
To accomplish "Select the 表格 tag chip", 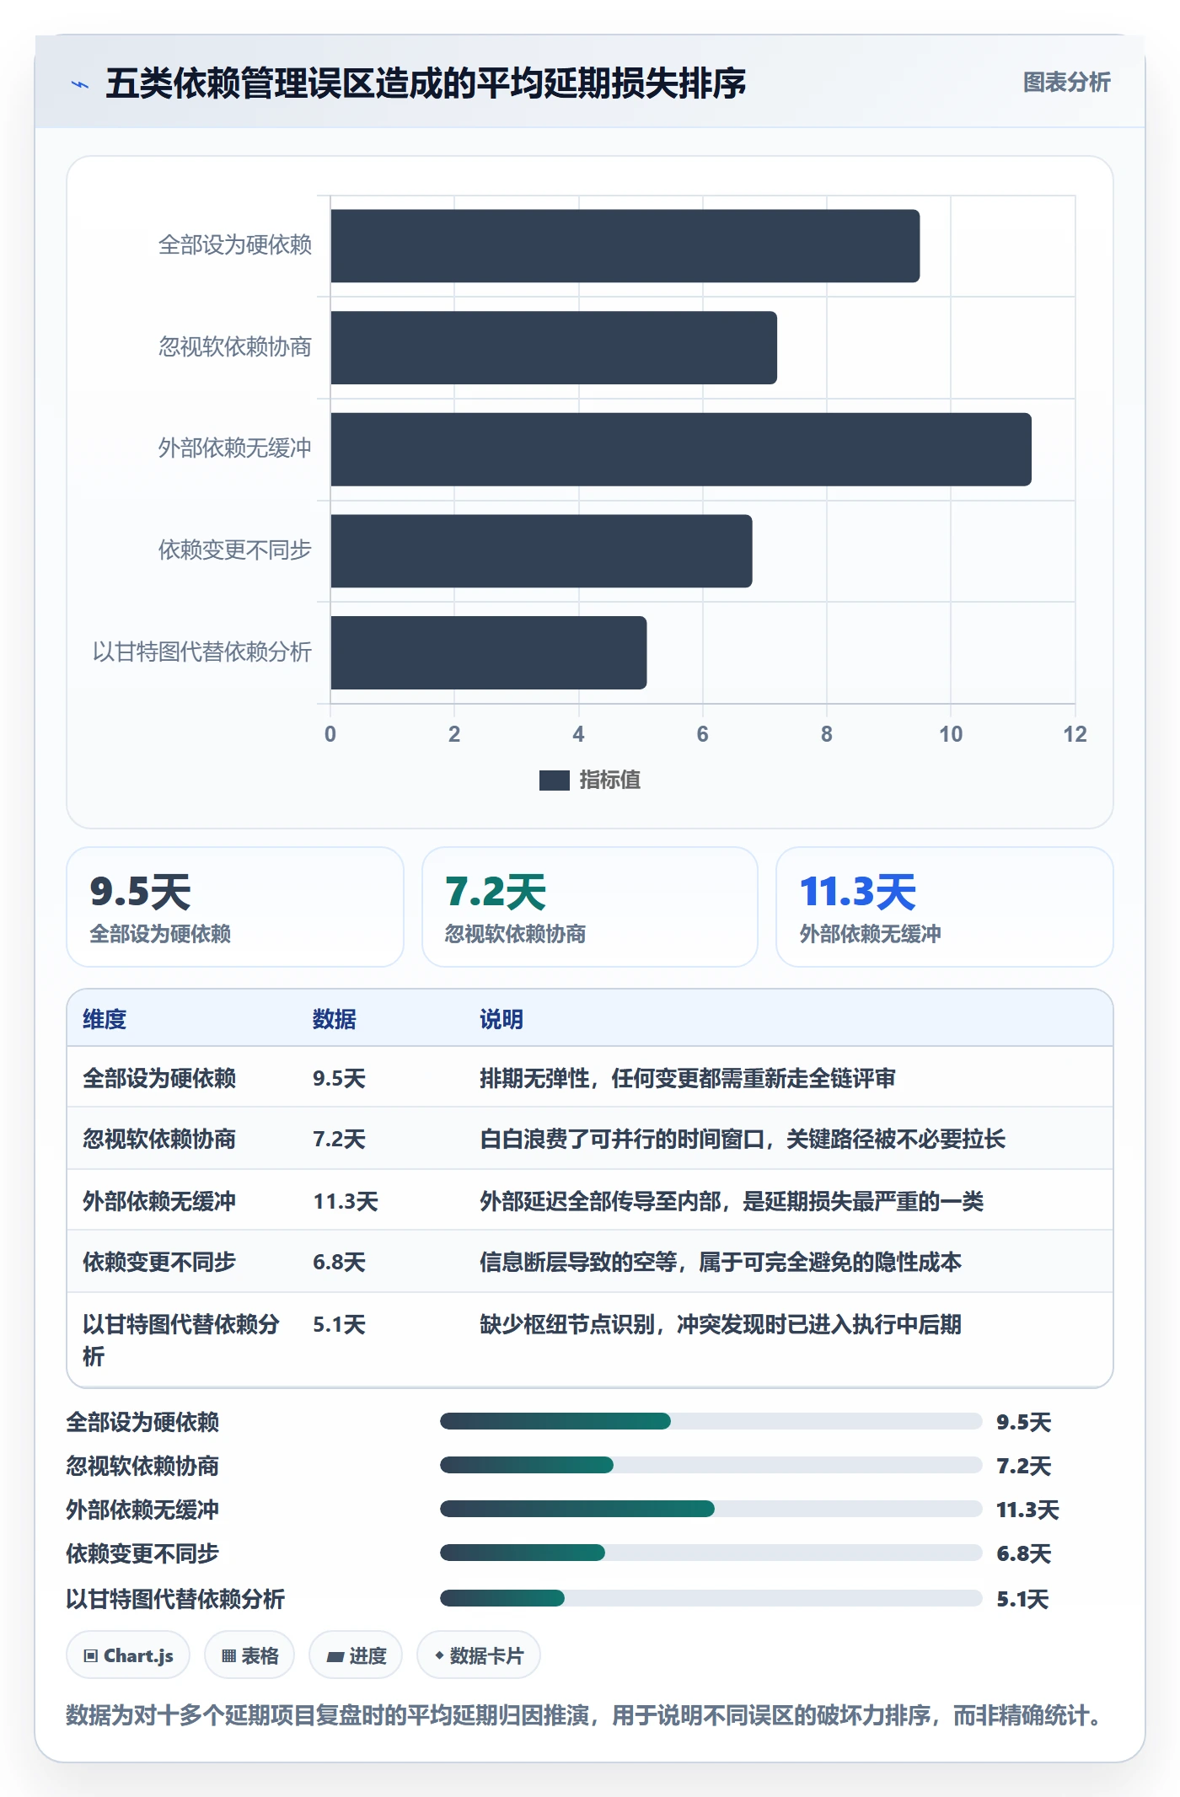I will (249, 1655).
